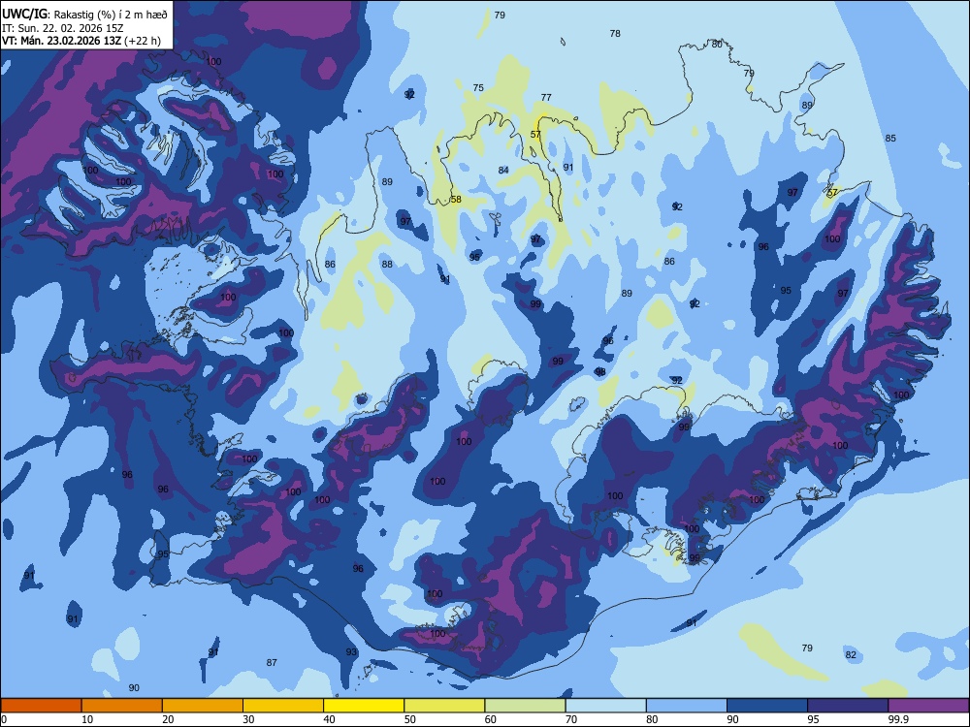Click the humidity value 87 in southwest sea
The height and width of the screenshot is (727, 970).
click(x=272, y=662)
